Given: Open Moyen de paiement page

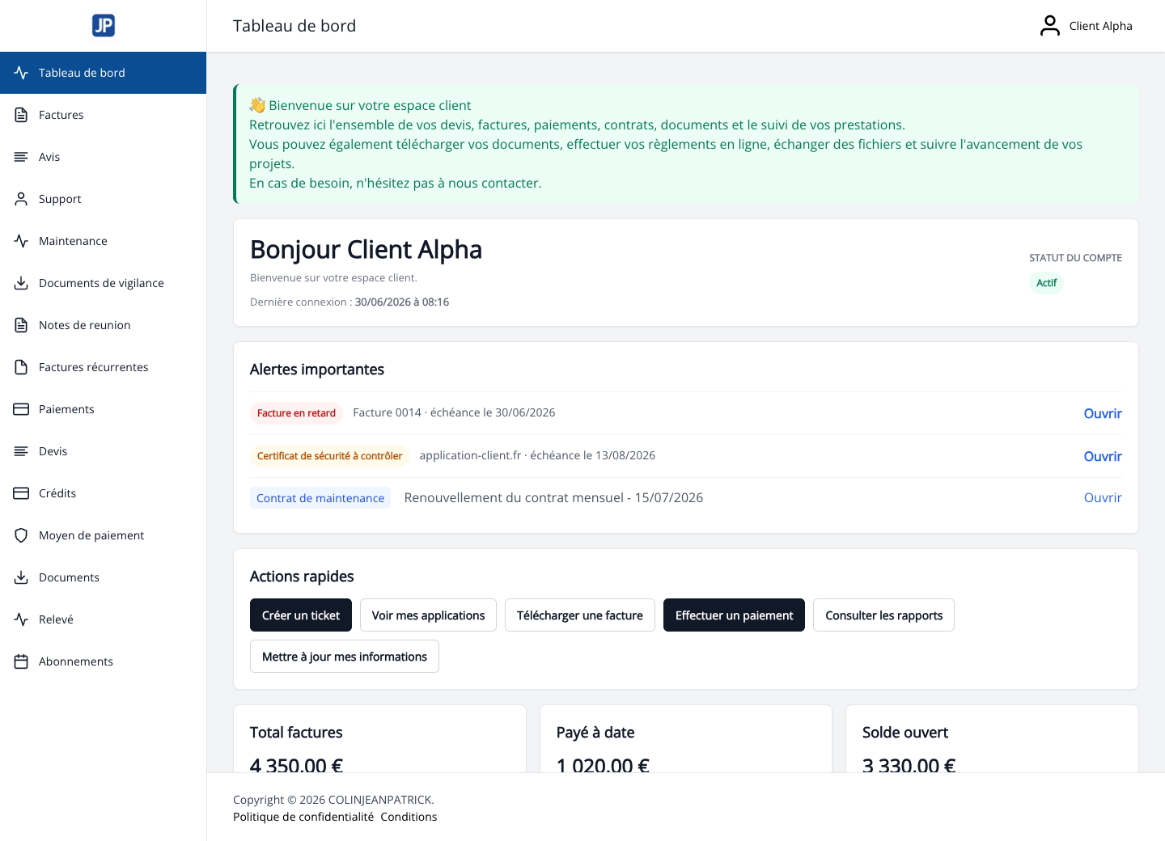Looking at the screenshot, I should (103, 535).
